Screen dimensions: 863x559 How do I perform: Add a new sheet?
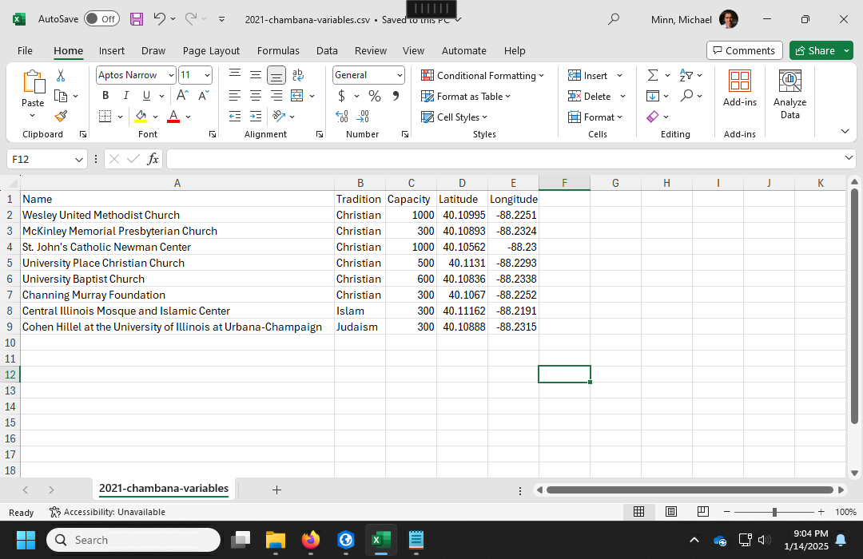pyautogui.click(x=276, y=490)
